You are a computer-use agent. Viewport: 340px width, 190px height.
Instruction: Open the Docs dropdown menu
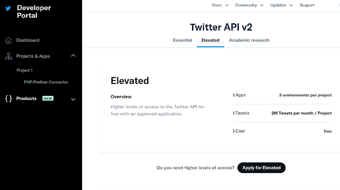point(220,5)
